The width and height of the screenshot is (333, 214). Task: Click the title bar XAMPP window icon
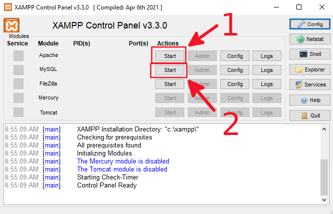(7, 7)
